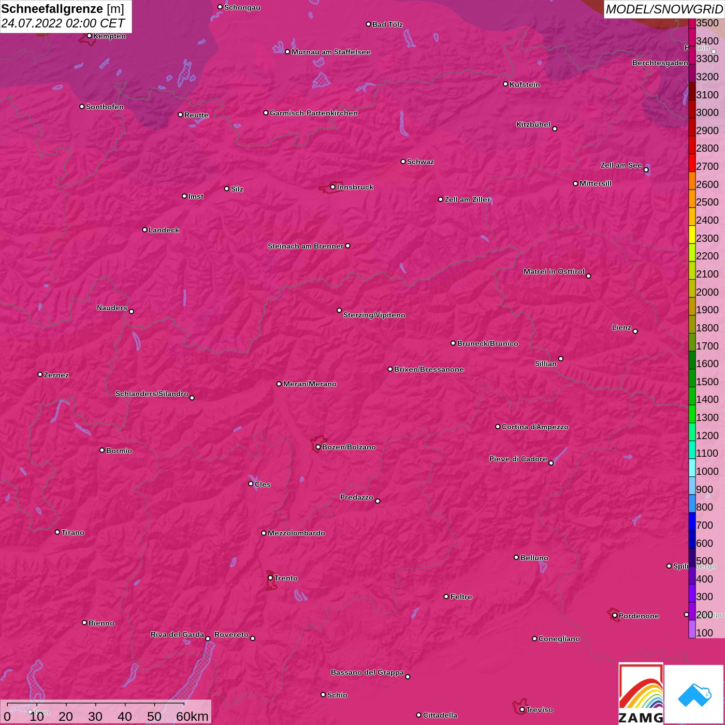Select the Kufstein location marker

(x=505, y=84)
